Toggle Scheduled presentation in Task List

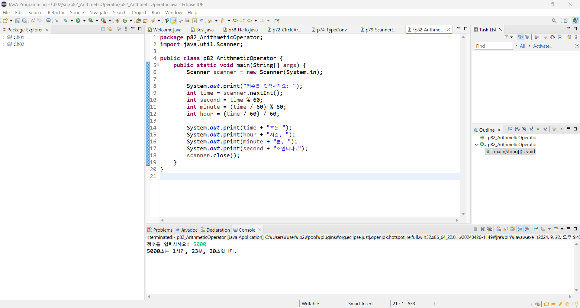pyautogui.click(x=527, y=37)
